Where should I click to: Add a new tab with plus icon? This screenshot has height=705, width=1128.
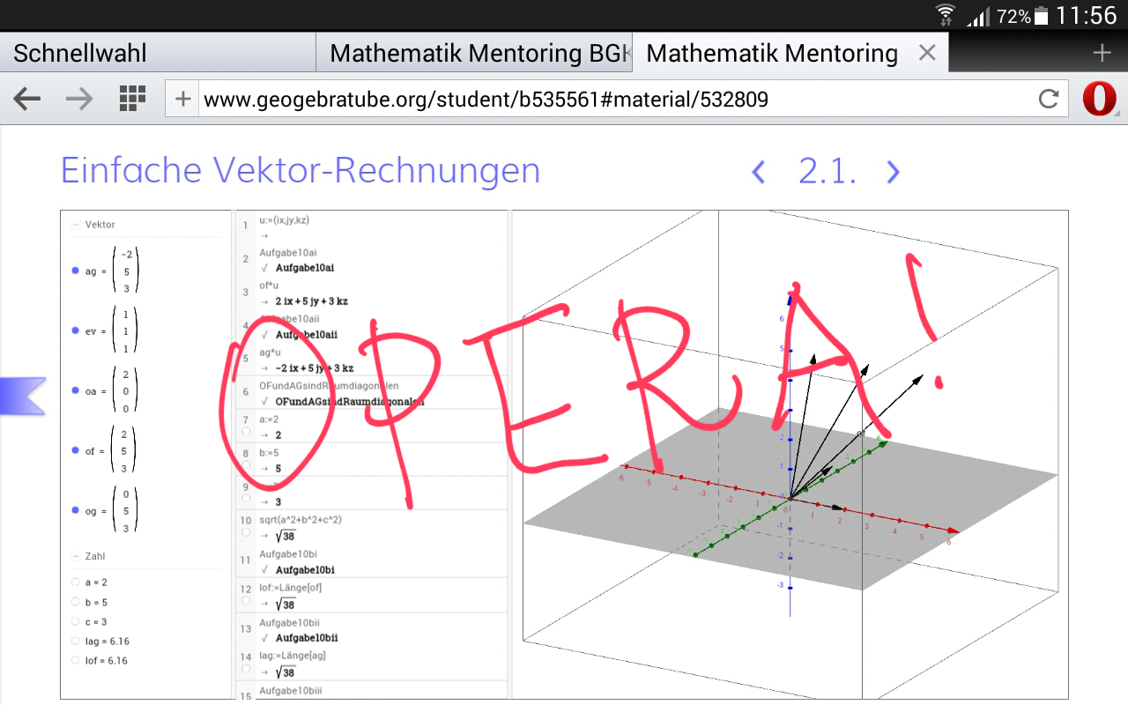click(1102, 54)
